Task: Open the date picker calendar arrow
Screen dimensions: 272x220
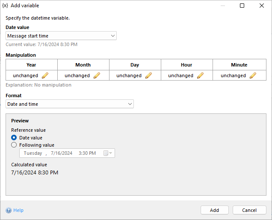Action: click(111, 153)
